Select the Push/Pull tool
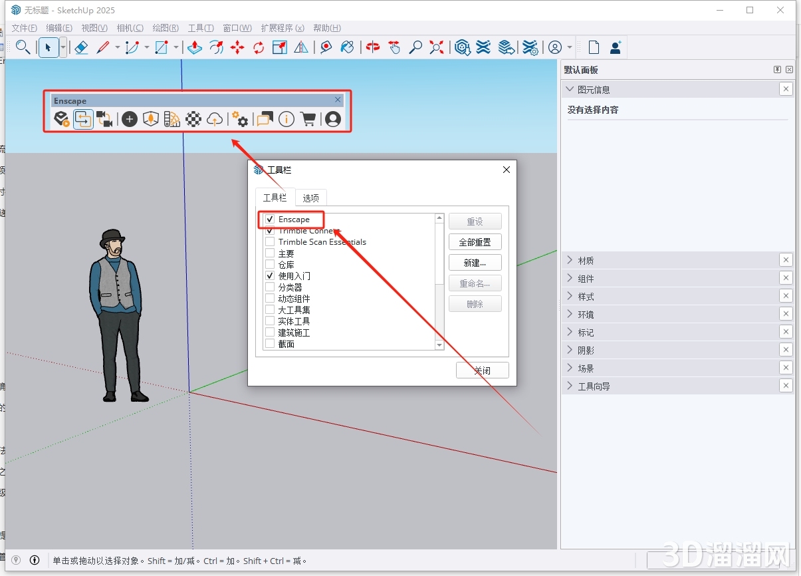 pos(195,47)
